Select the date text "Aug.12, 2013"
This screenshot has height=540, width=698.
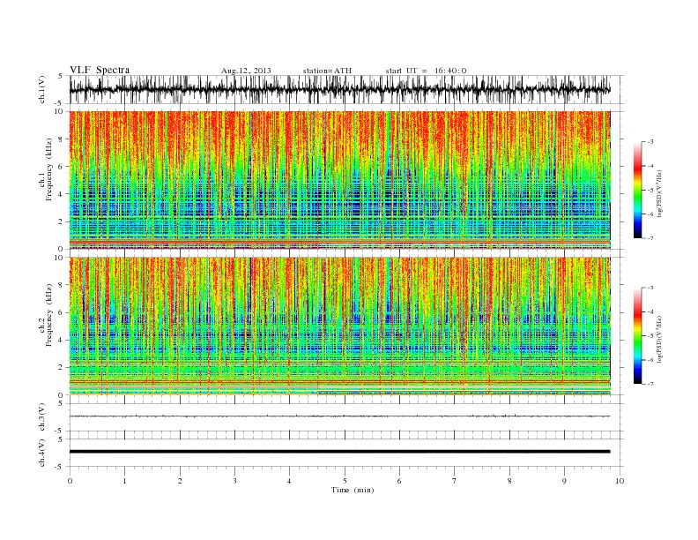[x=246, y=71]
